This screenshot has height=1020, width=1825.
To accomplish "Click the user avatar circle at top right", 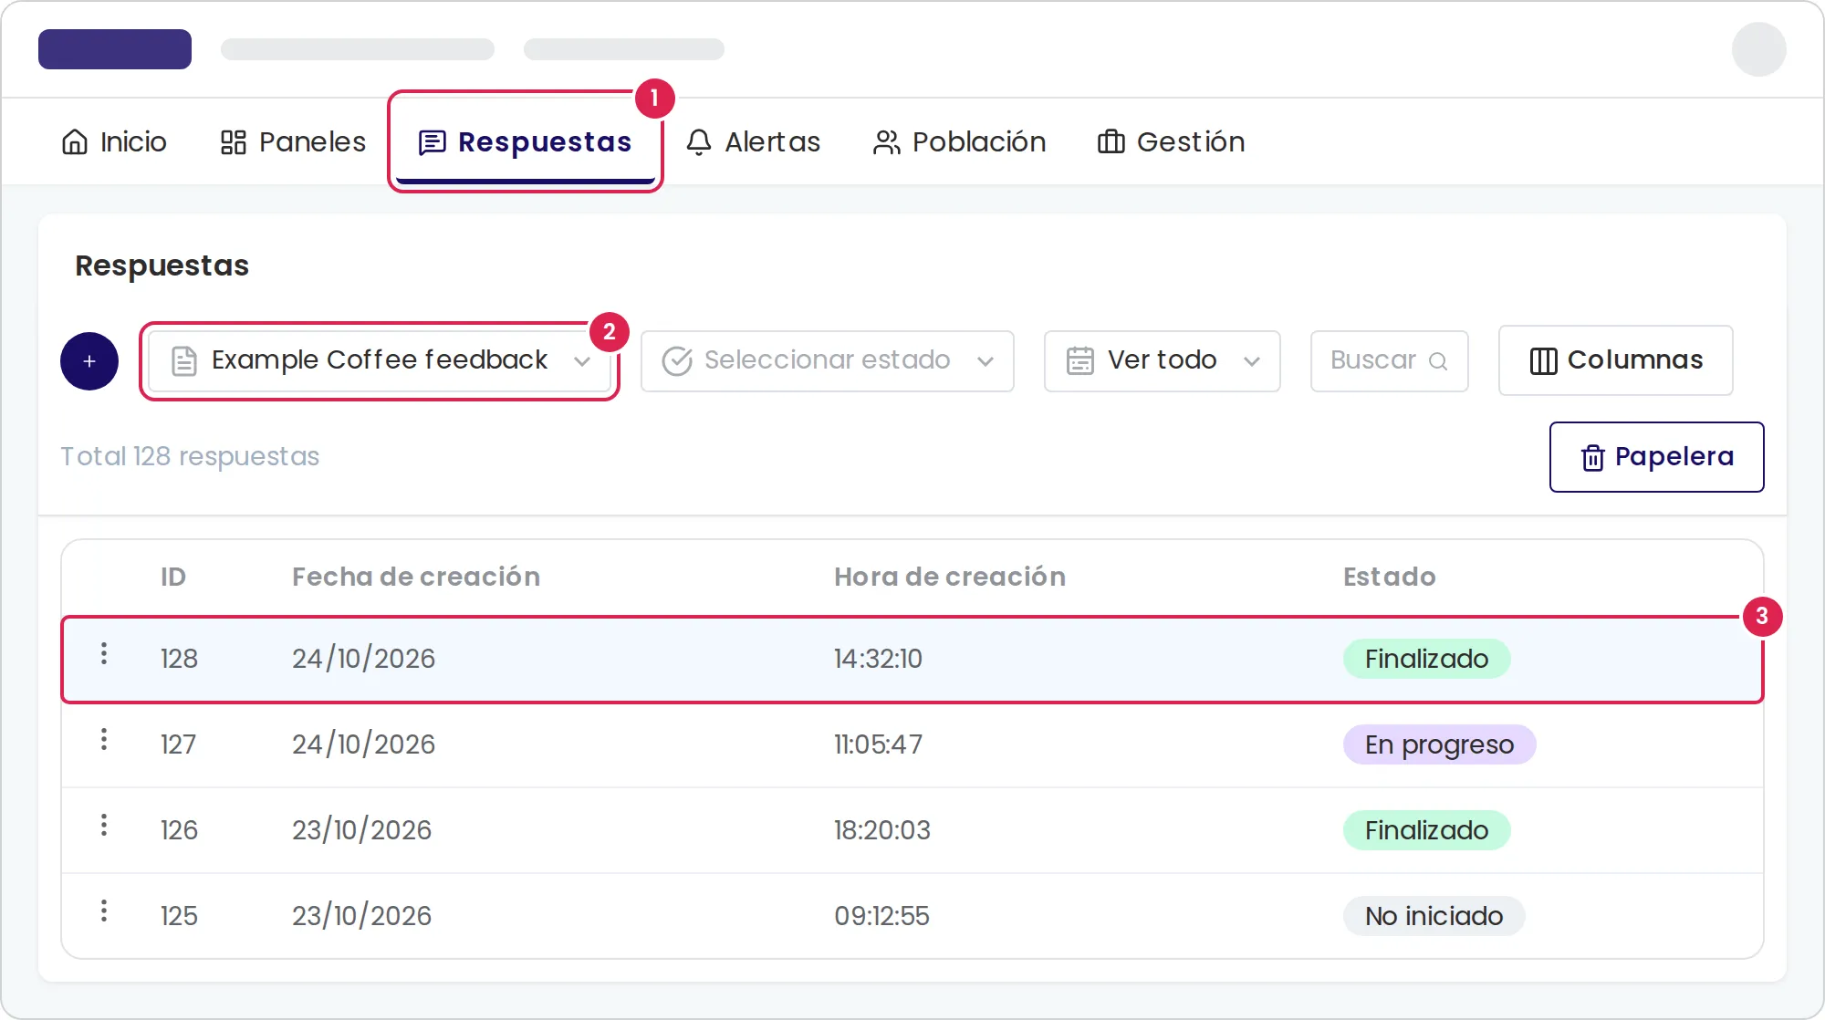I will coord(1759,49).
